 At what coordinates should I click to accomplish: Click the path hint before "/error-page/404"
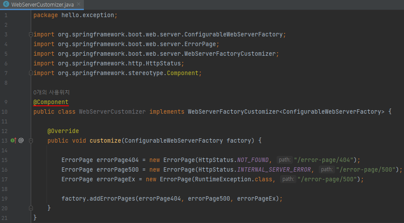pyautogui.click(x=285, y=160)
